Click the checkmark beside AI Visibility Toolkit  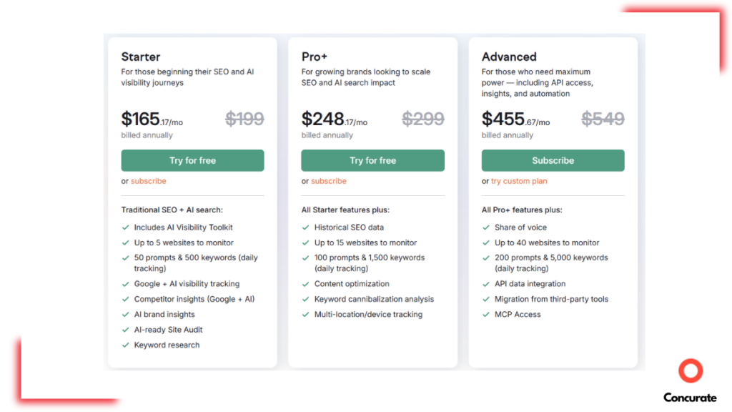126,227
